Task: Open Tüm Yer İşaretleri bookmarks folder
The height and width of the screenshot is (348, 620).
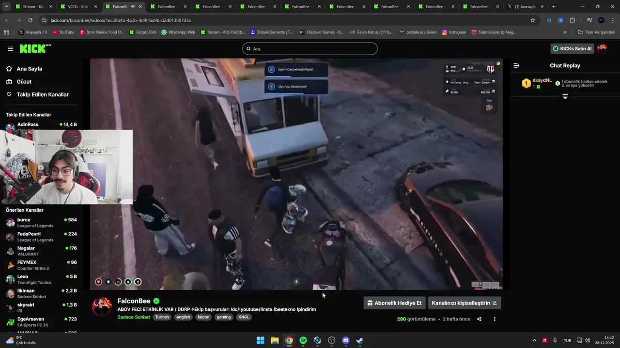Action: pyautogui.click(x=596, y=32)
